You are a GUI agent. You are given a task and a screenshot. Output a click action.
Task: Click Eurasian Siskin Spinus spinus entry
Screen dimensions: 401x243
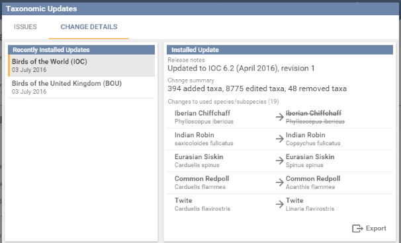click(x=310, y=160)
